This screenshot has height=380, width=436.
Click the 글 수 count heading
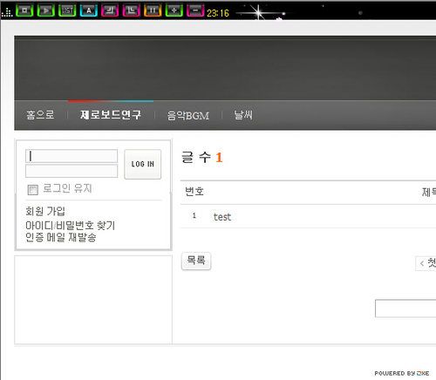pyautogui.click(x=201, y=158)
